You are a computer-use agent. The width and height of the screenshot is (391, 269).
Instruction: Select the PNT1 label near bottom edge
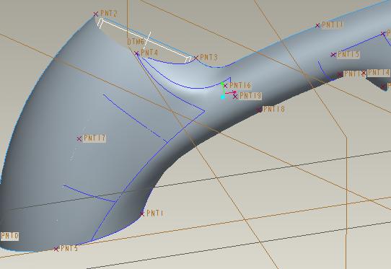[155, 213]
